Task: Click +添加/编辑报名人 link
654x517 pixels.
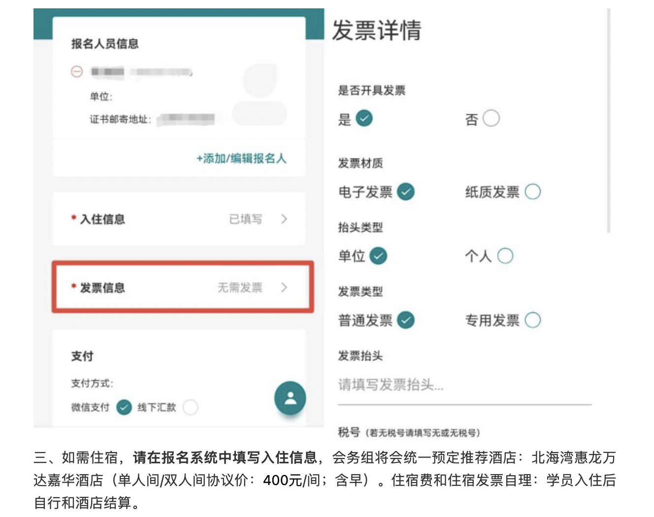Action: click(x=241, y=159)
